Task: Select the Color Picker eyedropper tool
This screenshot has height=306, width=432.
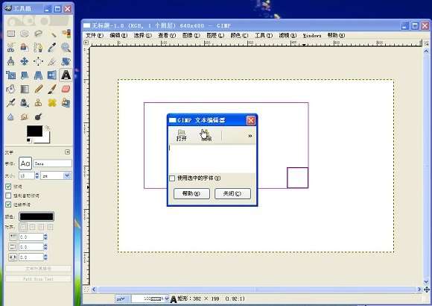Action: (x=52, y=47)
